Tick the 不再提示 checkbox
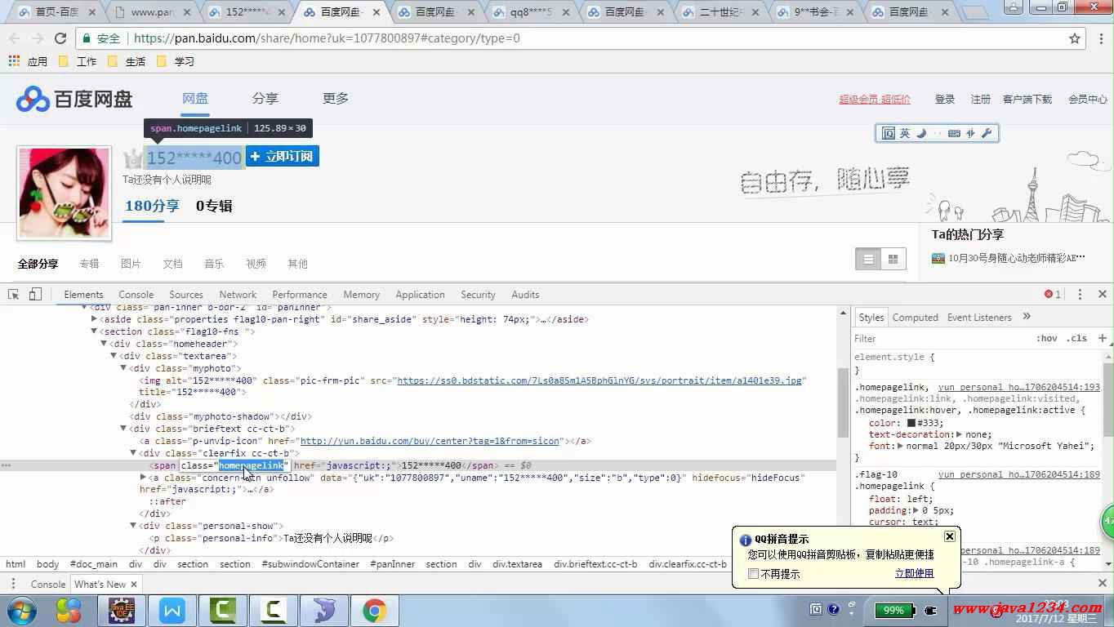 (753, 574)
